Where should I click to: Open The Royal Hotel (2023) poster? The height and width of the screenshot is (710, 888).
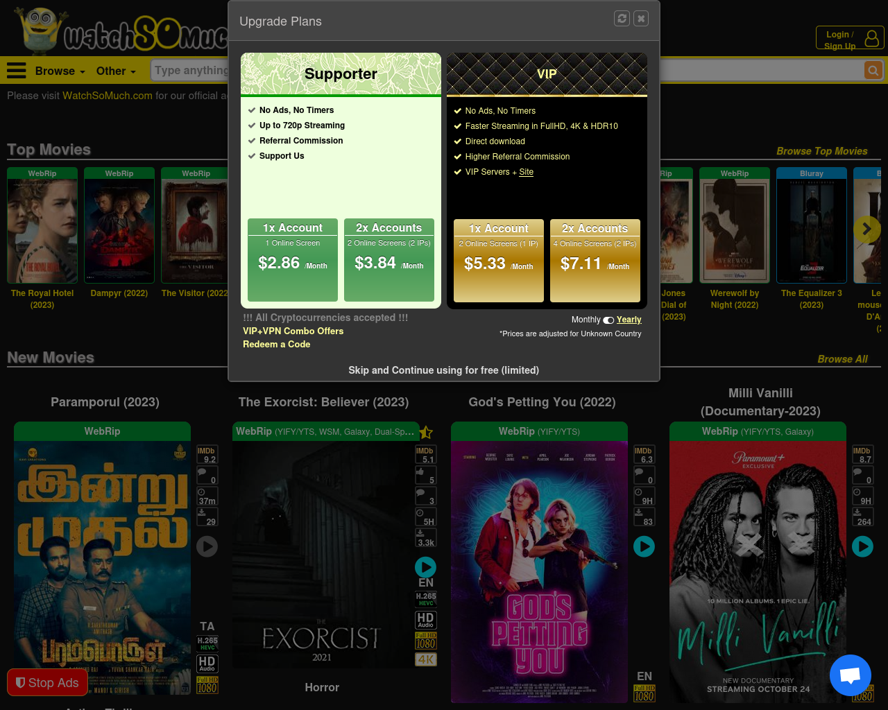42,231
